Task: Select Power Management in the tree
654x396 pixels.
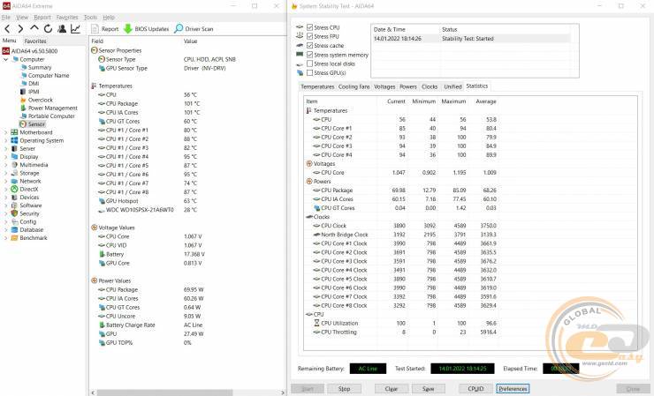Action: pyautogui.click(x=52, y=108)
